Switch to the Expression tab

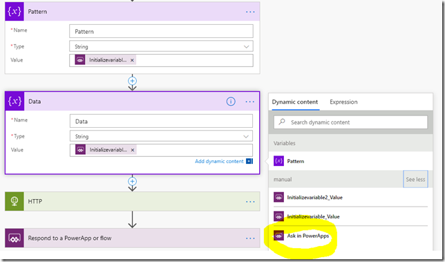pos(343,102)
